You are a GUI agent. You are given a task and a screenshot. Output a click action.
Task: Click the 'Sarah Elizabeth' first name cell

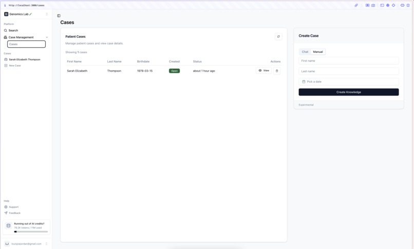pos(77,71)
